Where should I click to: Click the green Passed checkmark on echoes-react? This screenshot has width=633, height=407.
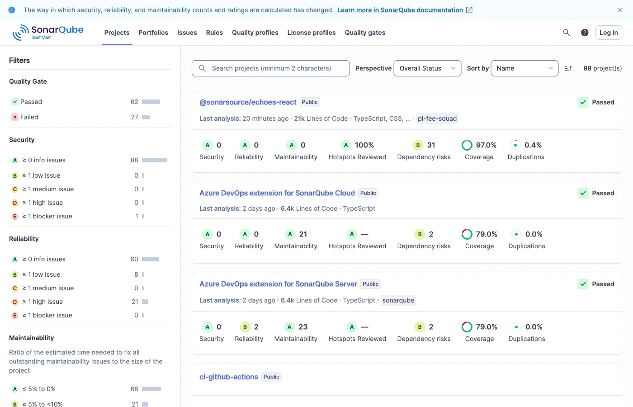click(583, 102)
